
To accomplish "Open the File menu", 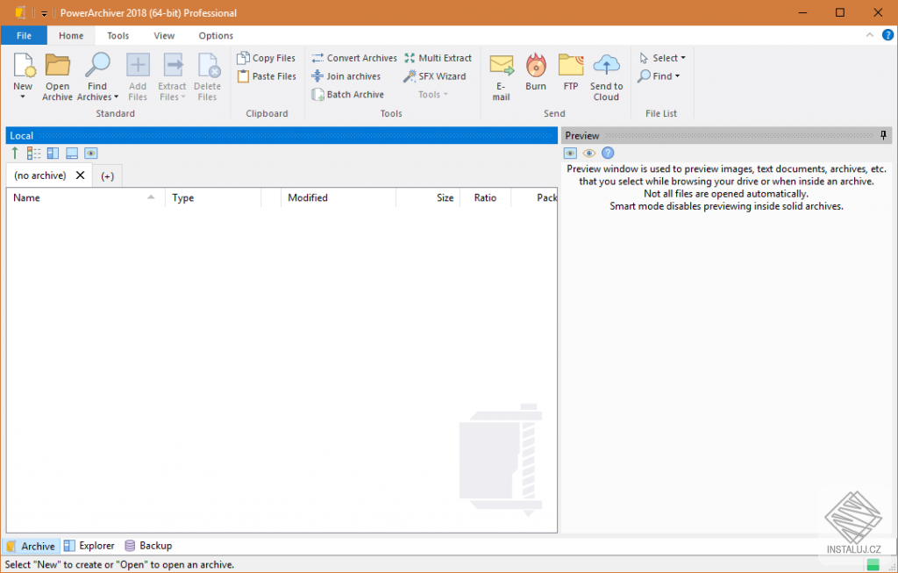I will pyautogui.click(x=24, y=35).
